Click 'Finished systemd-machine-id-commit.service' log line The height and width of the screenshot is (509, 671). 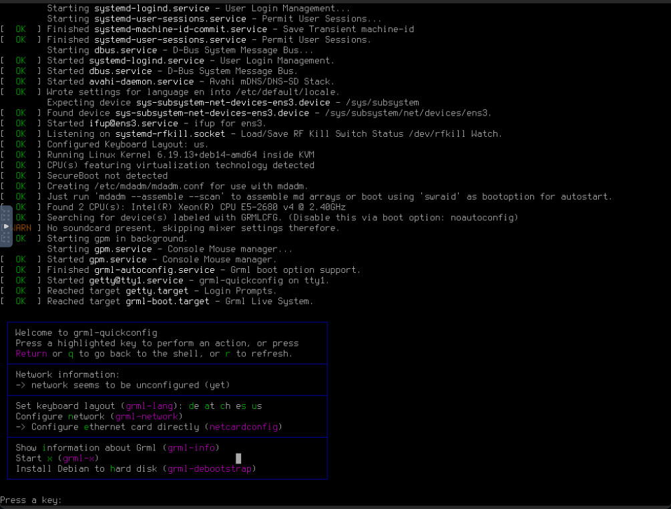pos(230,29)
